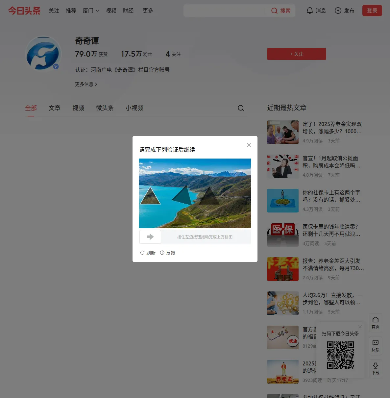Viewport: 390px width, 398px height.
Task: Click thumbnail of 取消公摊面积 article
Action: (x=283, y=166)
